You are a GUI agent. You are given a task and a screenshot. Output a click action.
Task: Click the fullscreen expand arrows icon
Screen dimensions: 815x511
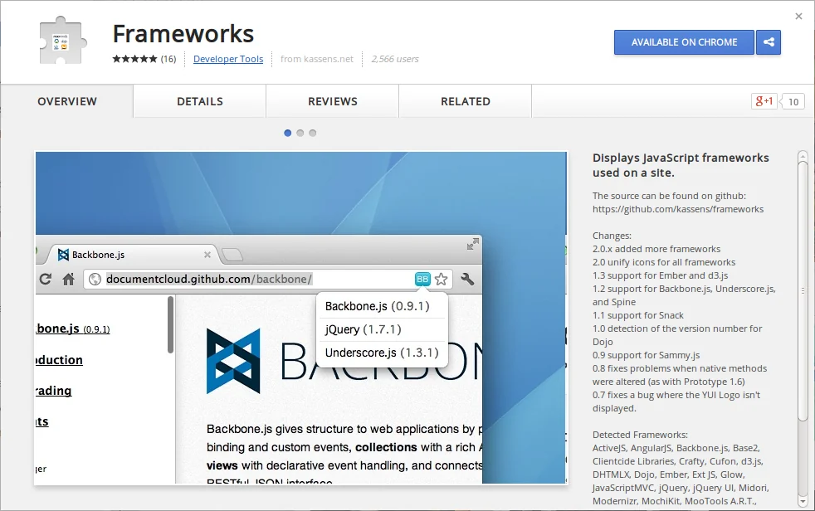(472, 244)
